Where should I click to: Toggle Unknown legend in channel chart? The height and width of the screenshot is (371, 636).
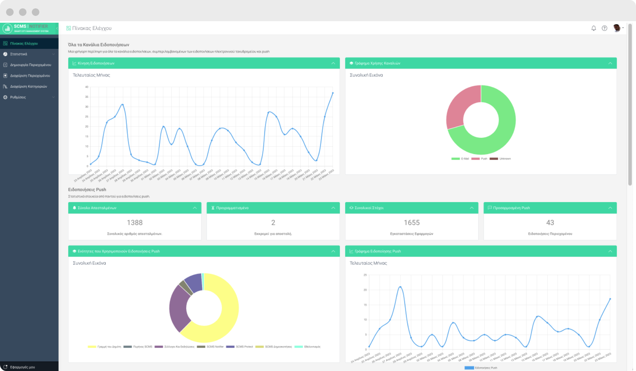click(500, 159)
